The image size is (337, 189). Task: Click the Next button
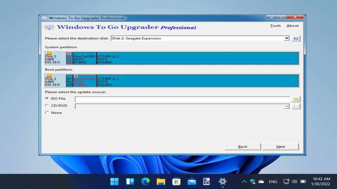281,147
